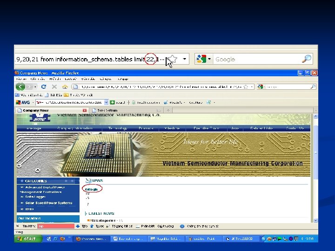
Task: Click the AVG toolbar search text field
Action: [x=70, y=103]
